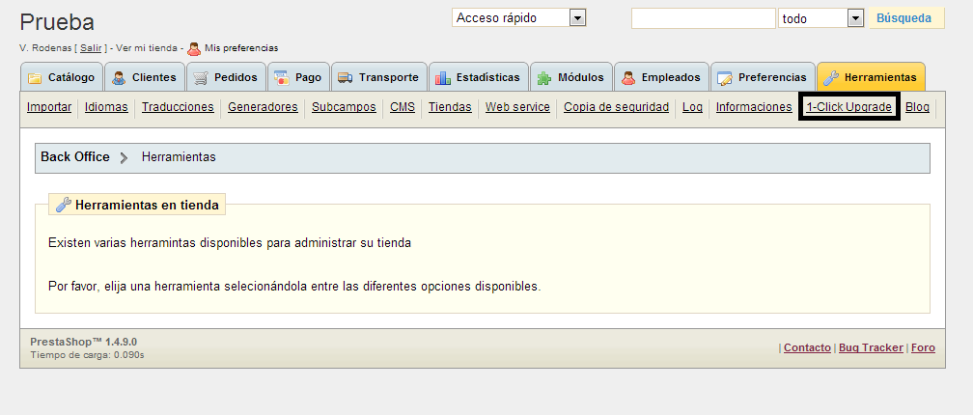Click into the search text field
Screen dimensions: 973x415
pyautogui.click(x=703, y=18)
